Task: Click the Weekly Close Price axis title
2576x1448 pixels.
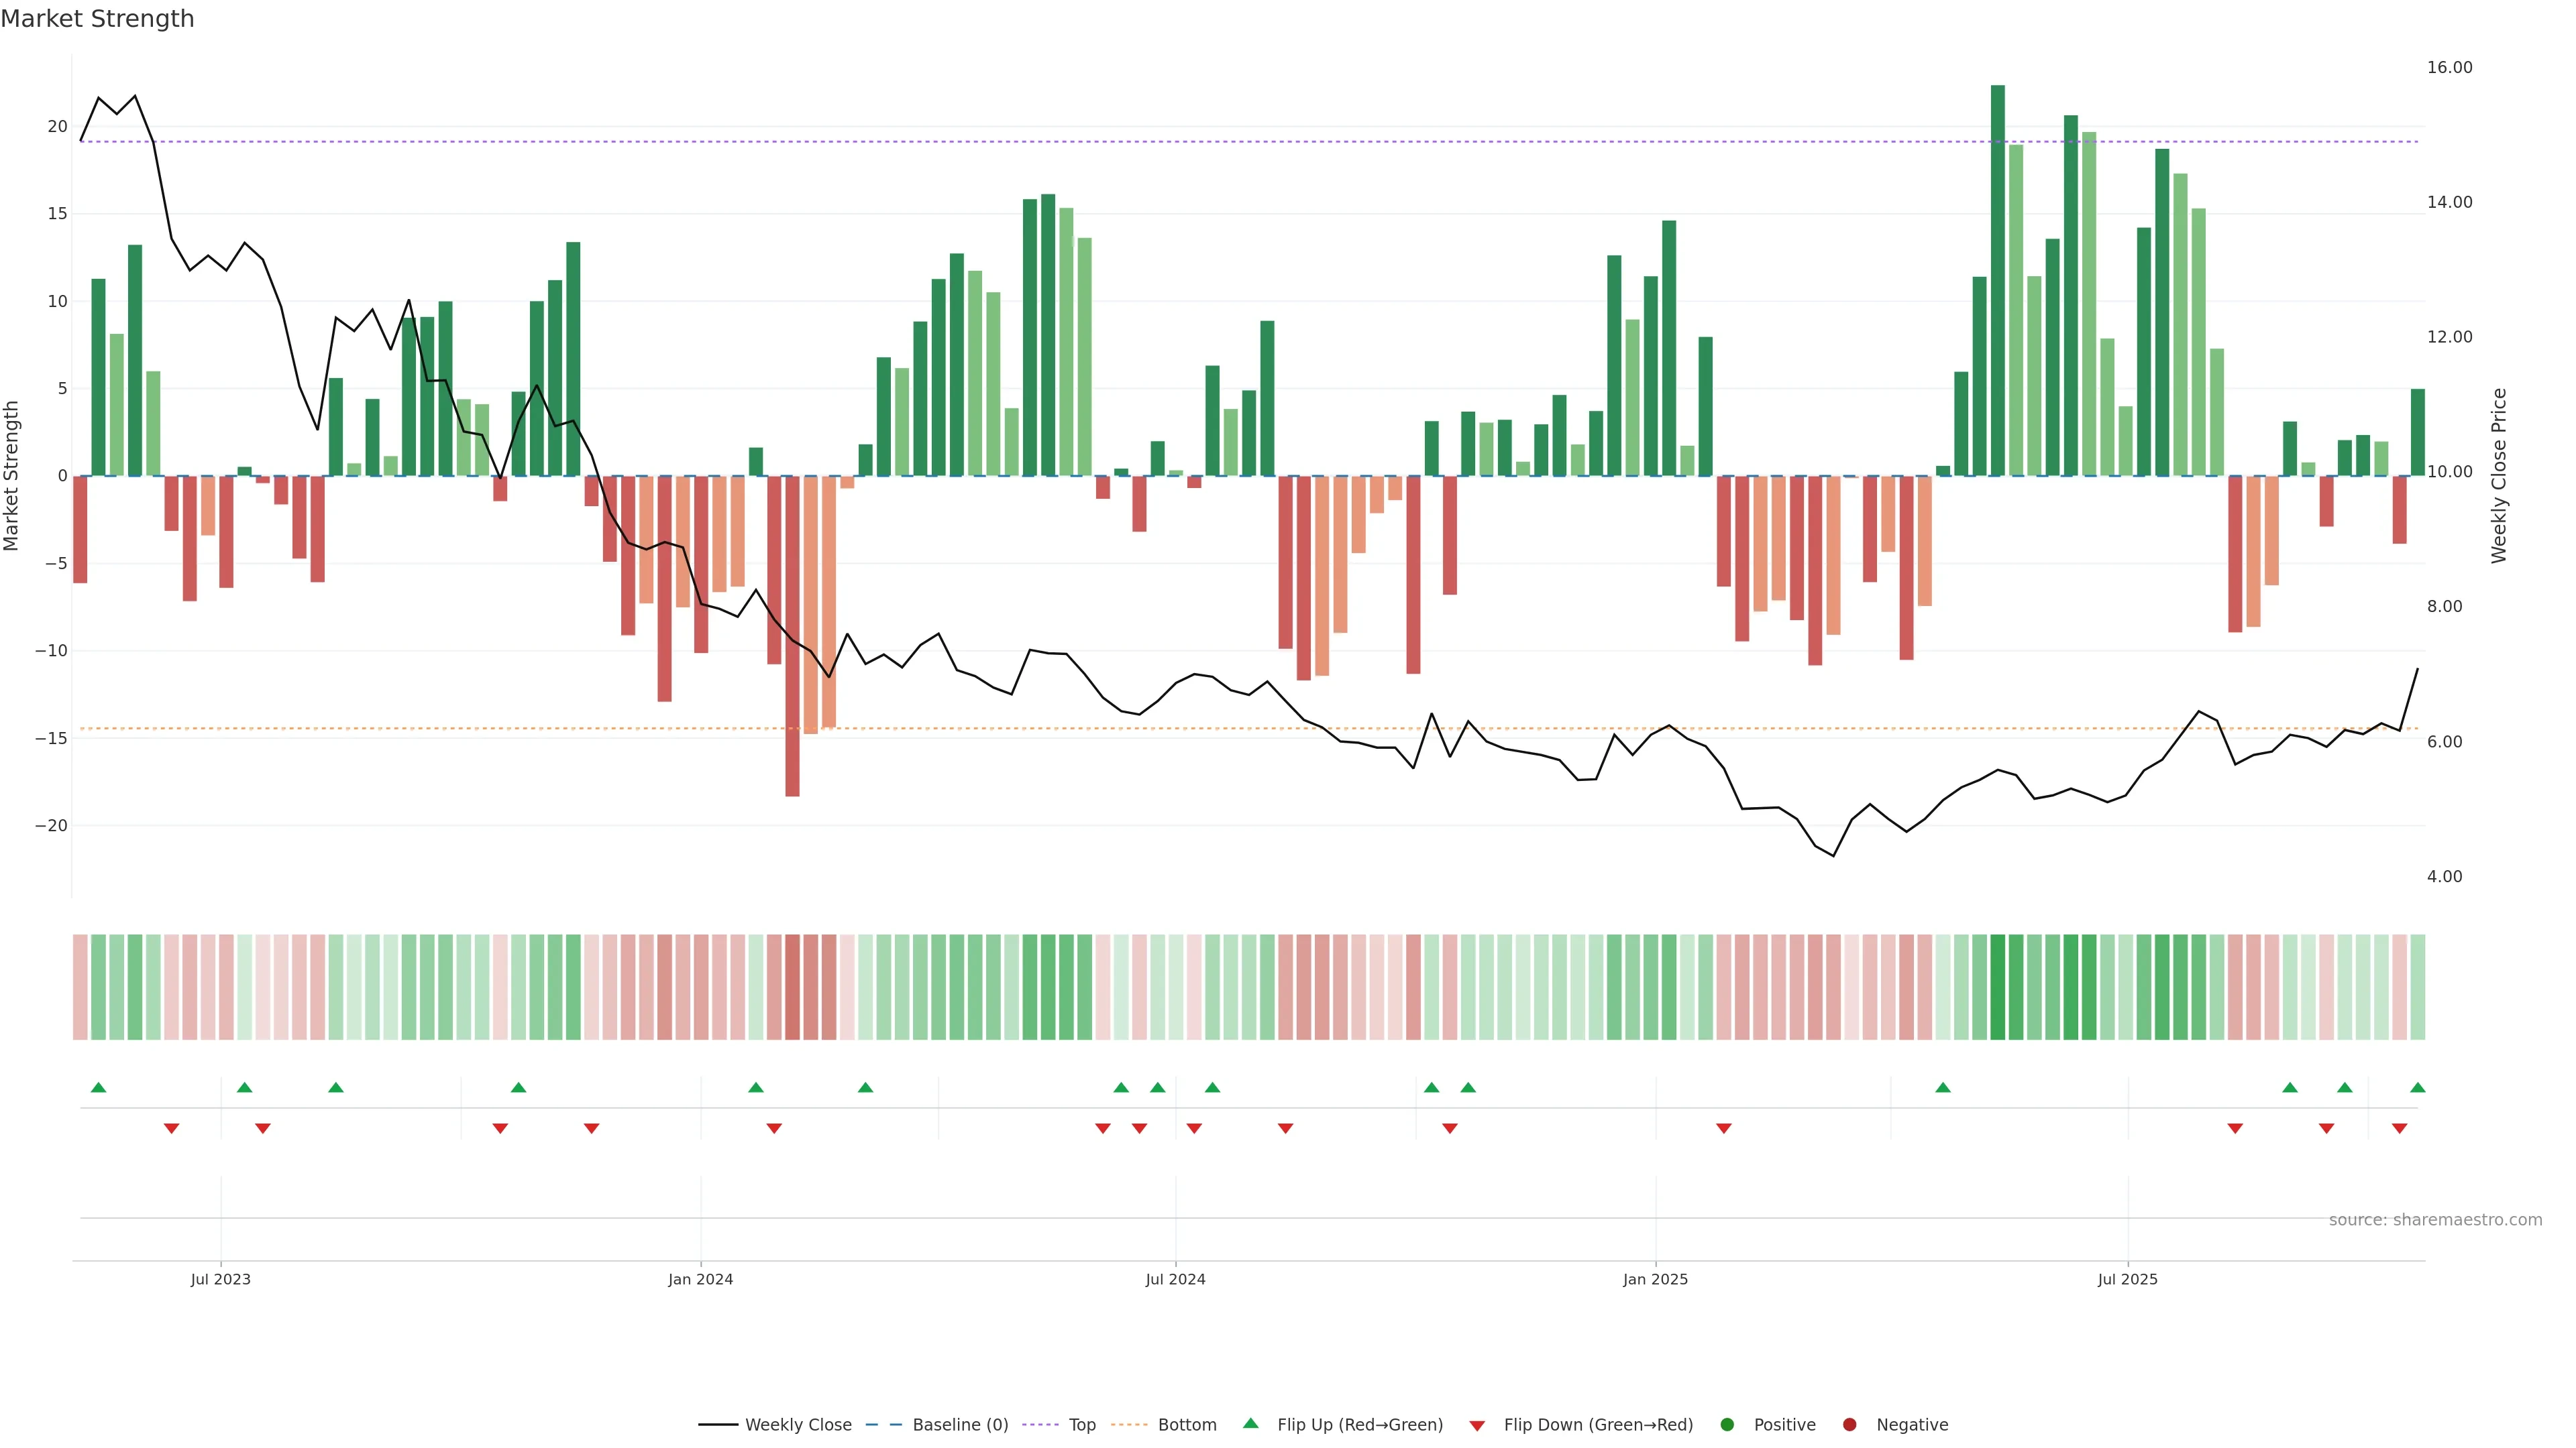Action: (2499, 476)
